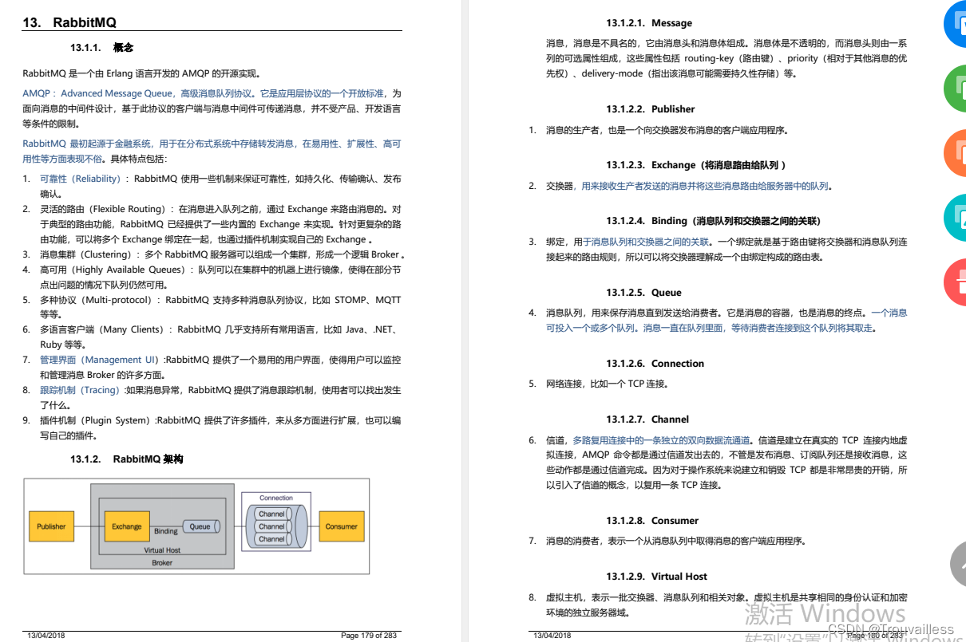
Task: Click the '消息的生产者' sentence under Publisher
Action: click(667, 130)
